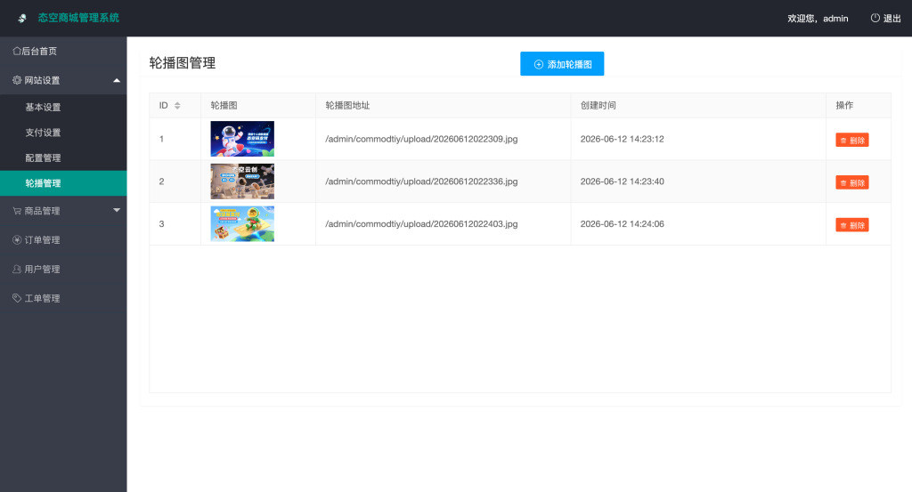Delete the carousel with ID 3
Image resolution: width=912 pixels, height=492 pixels.
click(x=852, y=225)
